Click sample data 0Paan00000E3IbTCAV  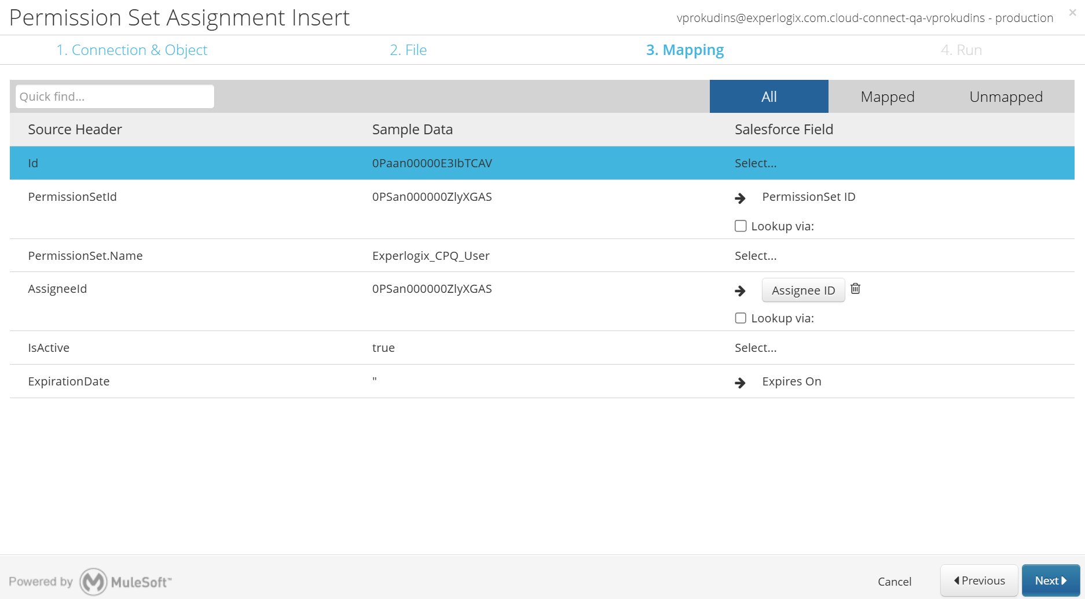[x=432, y=163]
